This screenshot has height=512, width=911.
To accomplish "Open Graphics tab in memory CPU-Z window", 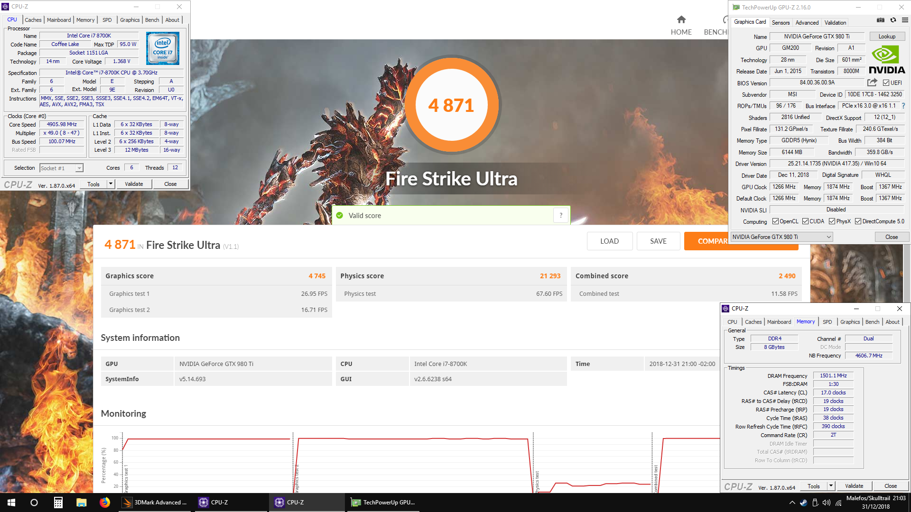I will pos(850,322).
